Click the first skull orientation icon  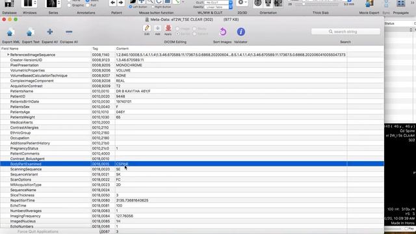(x=258, y=3)
